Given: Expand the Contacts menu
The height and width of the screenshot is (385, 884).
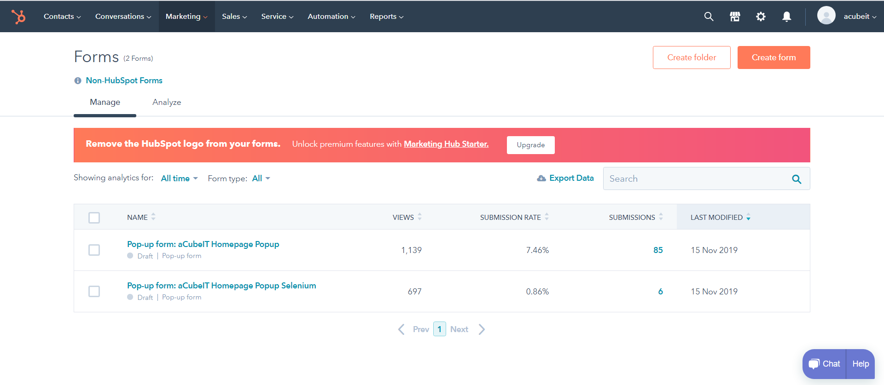Looking at the screenshot, I should tap(62, 17).
